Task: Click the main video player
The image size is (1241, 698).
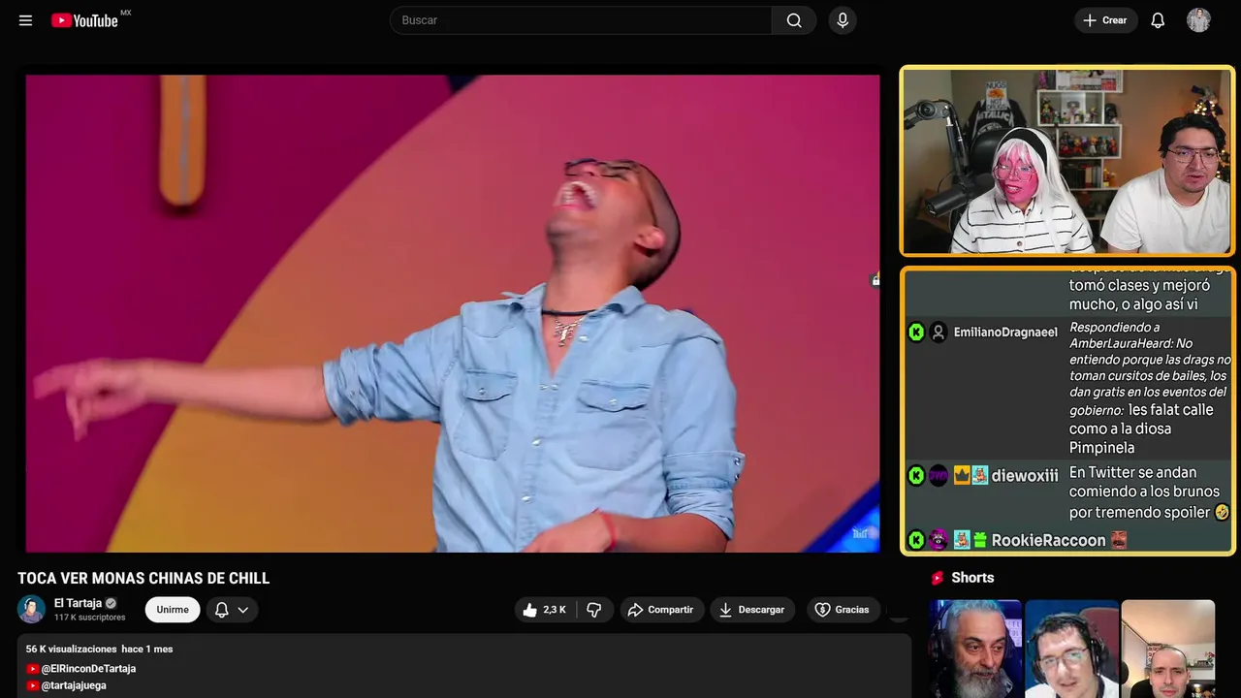Action: [453, 313]
